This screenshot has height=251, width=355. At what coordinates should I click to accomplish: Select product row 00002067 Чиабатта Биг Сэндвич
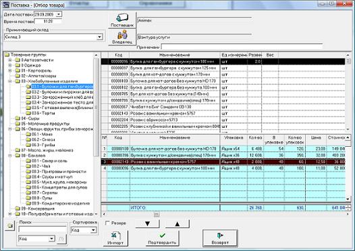coord(223,107)
